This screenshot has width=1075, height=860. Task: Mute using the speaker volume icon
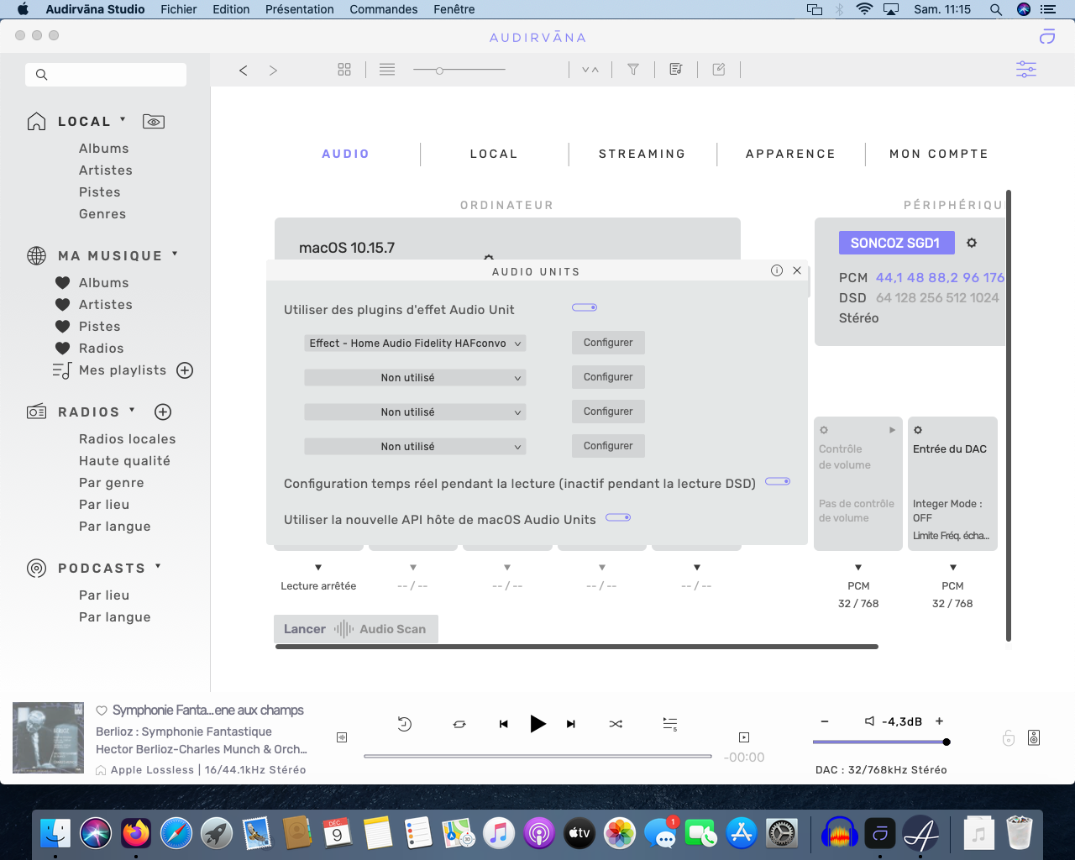pos(870,721)
